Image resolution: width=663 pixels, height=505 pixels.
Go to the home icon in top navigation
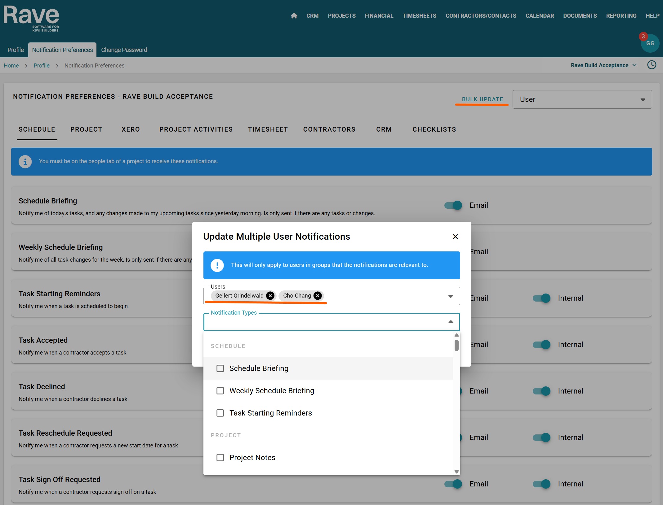point(294,16)
